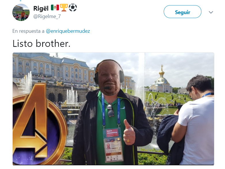Viewport: 225px width, 169px height.
Task: Click the trophy emoji in name
Action: (x=64, y=7)
